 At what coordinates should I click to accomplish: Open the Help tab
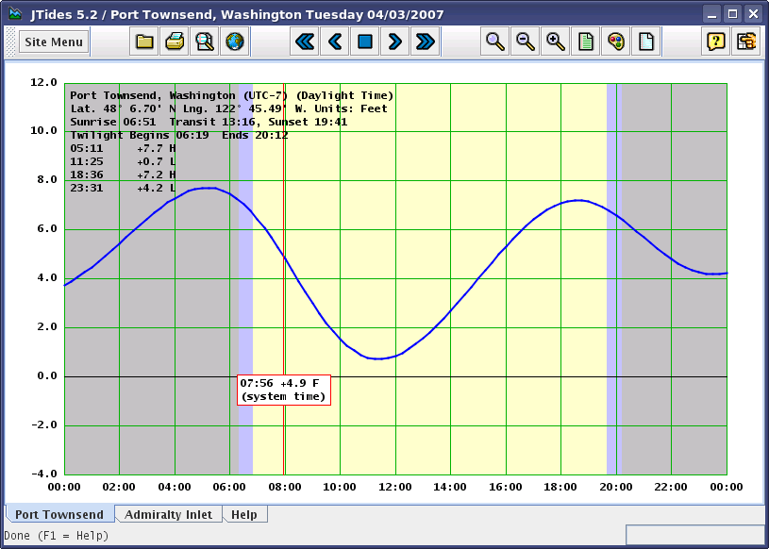(244, 514)
